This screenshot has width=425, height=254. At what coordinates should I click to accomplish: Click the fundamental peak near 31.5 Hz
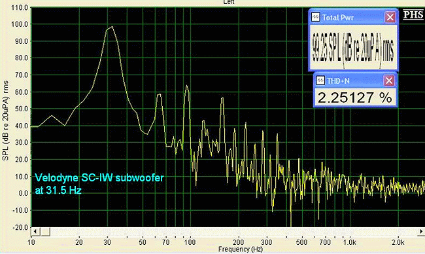click(x=112, y=27)
